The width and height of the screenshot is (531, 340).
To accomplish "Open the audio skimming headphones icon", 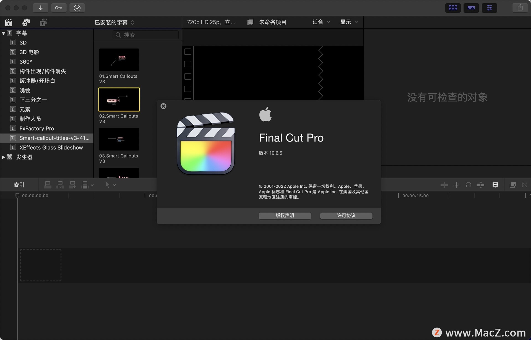I will pyautogui.click(x=468, y=185).
